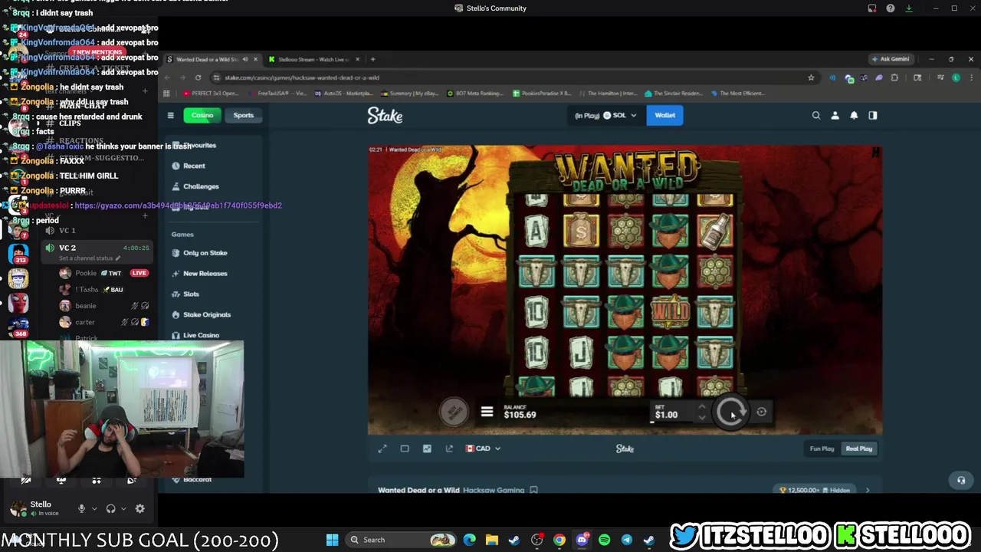The height and width of the screenshot is (552, 981).
Task: Open live stats chart icon
Action: [x=427, y=449]
